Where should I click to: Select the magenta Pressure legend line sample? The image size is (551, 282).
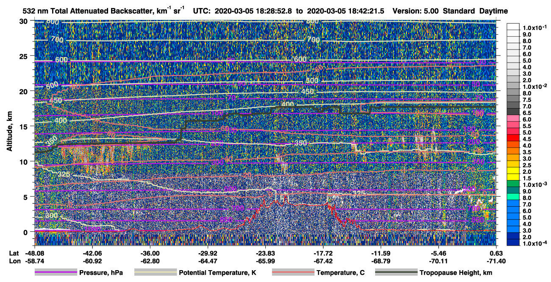tap(56, 273)
